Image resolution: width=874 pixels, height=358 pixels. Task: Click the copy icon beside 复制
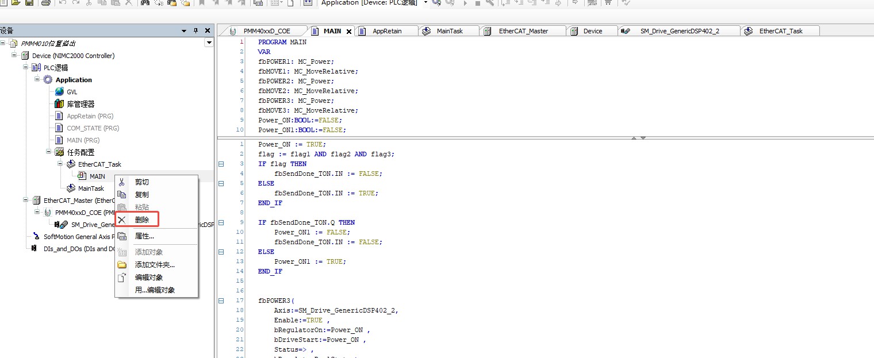[x=122, y=195]
